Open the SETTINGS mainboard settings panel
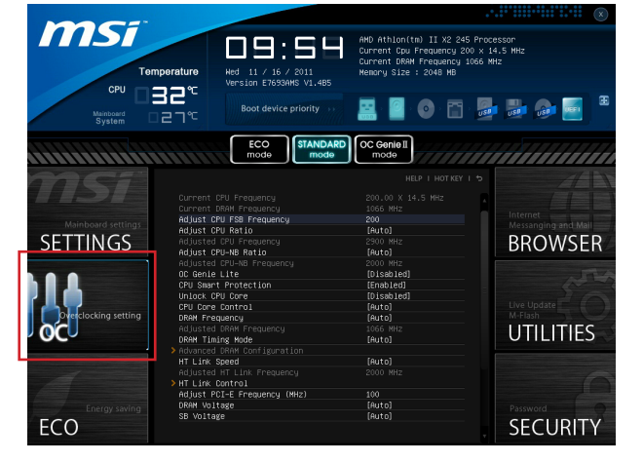 tap(88, 211)
